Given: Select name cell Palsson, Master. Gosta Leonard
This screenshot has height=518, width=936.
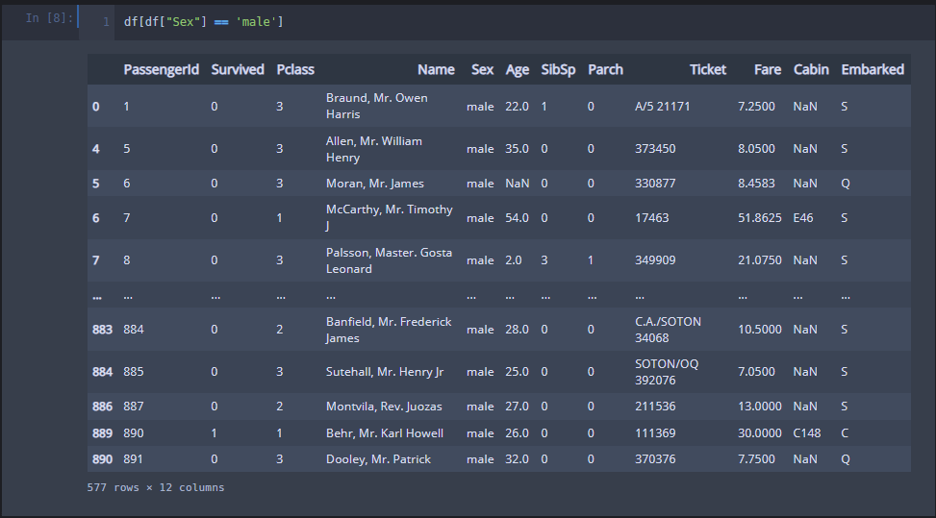Looking at the screenshot, I should click(x=390, y=260).
